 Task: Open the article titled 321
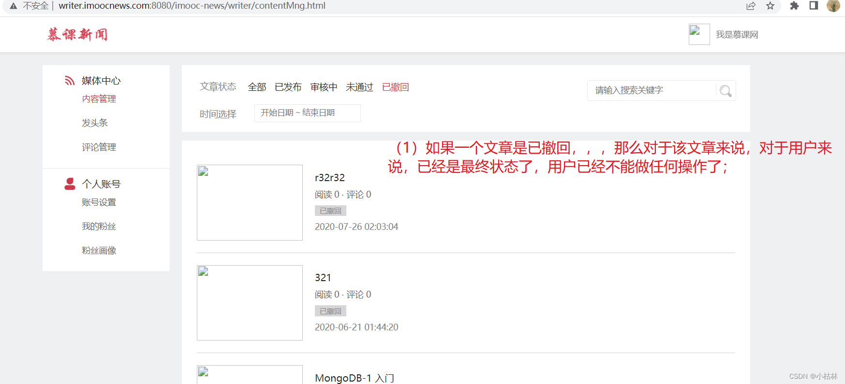click(323, 278)
